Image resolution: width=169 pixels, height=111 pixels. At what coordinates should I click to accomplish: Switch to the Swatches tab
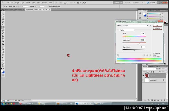(151, 11)
